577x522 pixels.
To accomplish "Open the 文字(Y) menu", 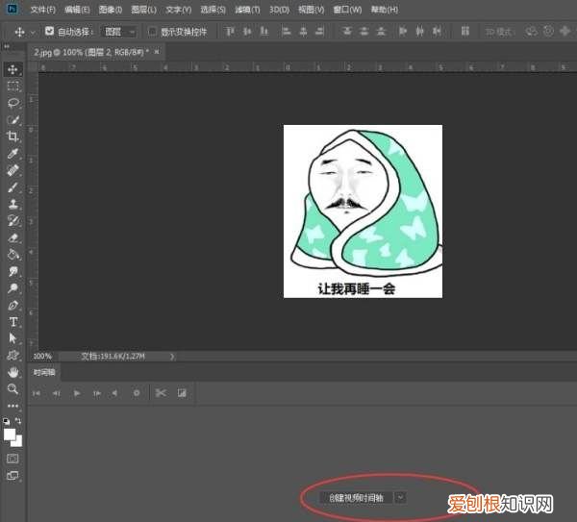I will tap(178, 10).
